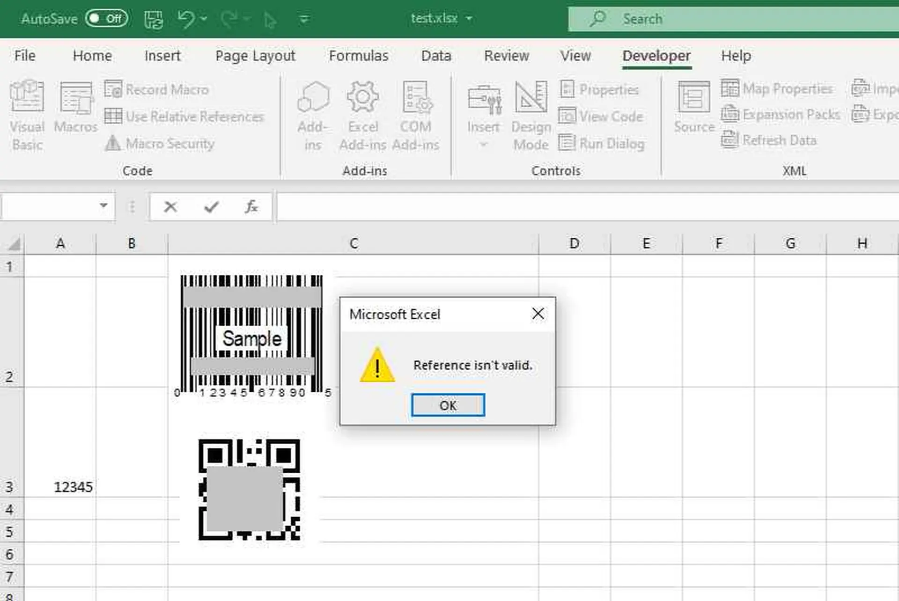
Task: Open COM Add-ins dialog
Action: click(416, 116)
